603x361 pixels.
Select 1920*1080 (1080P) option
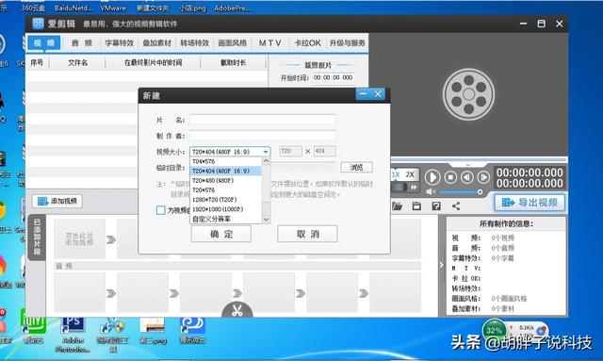(226, 209)
